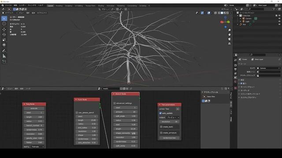
Task: Click the red X axis on navigation gizmo
Action: coord(222,22)
